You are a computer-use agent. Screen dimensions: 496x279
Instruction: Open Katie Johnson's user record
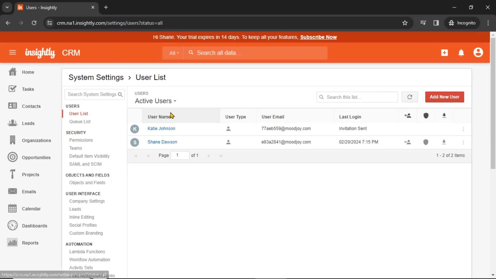(161, 128)
